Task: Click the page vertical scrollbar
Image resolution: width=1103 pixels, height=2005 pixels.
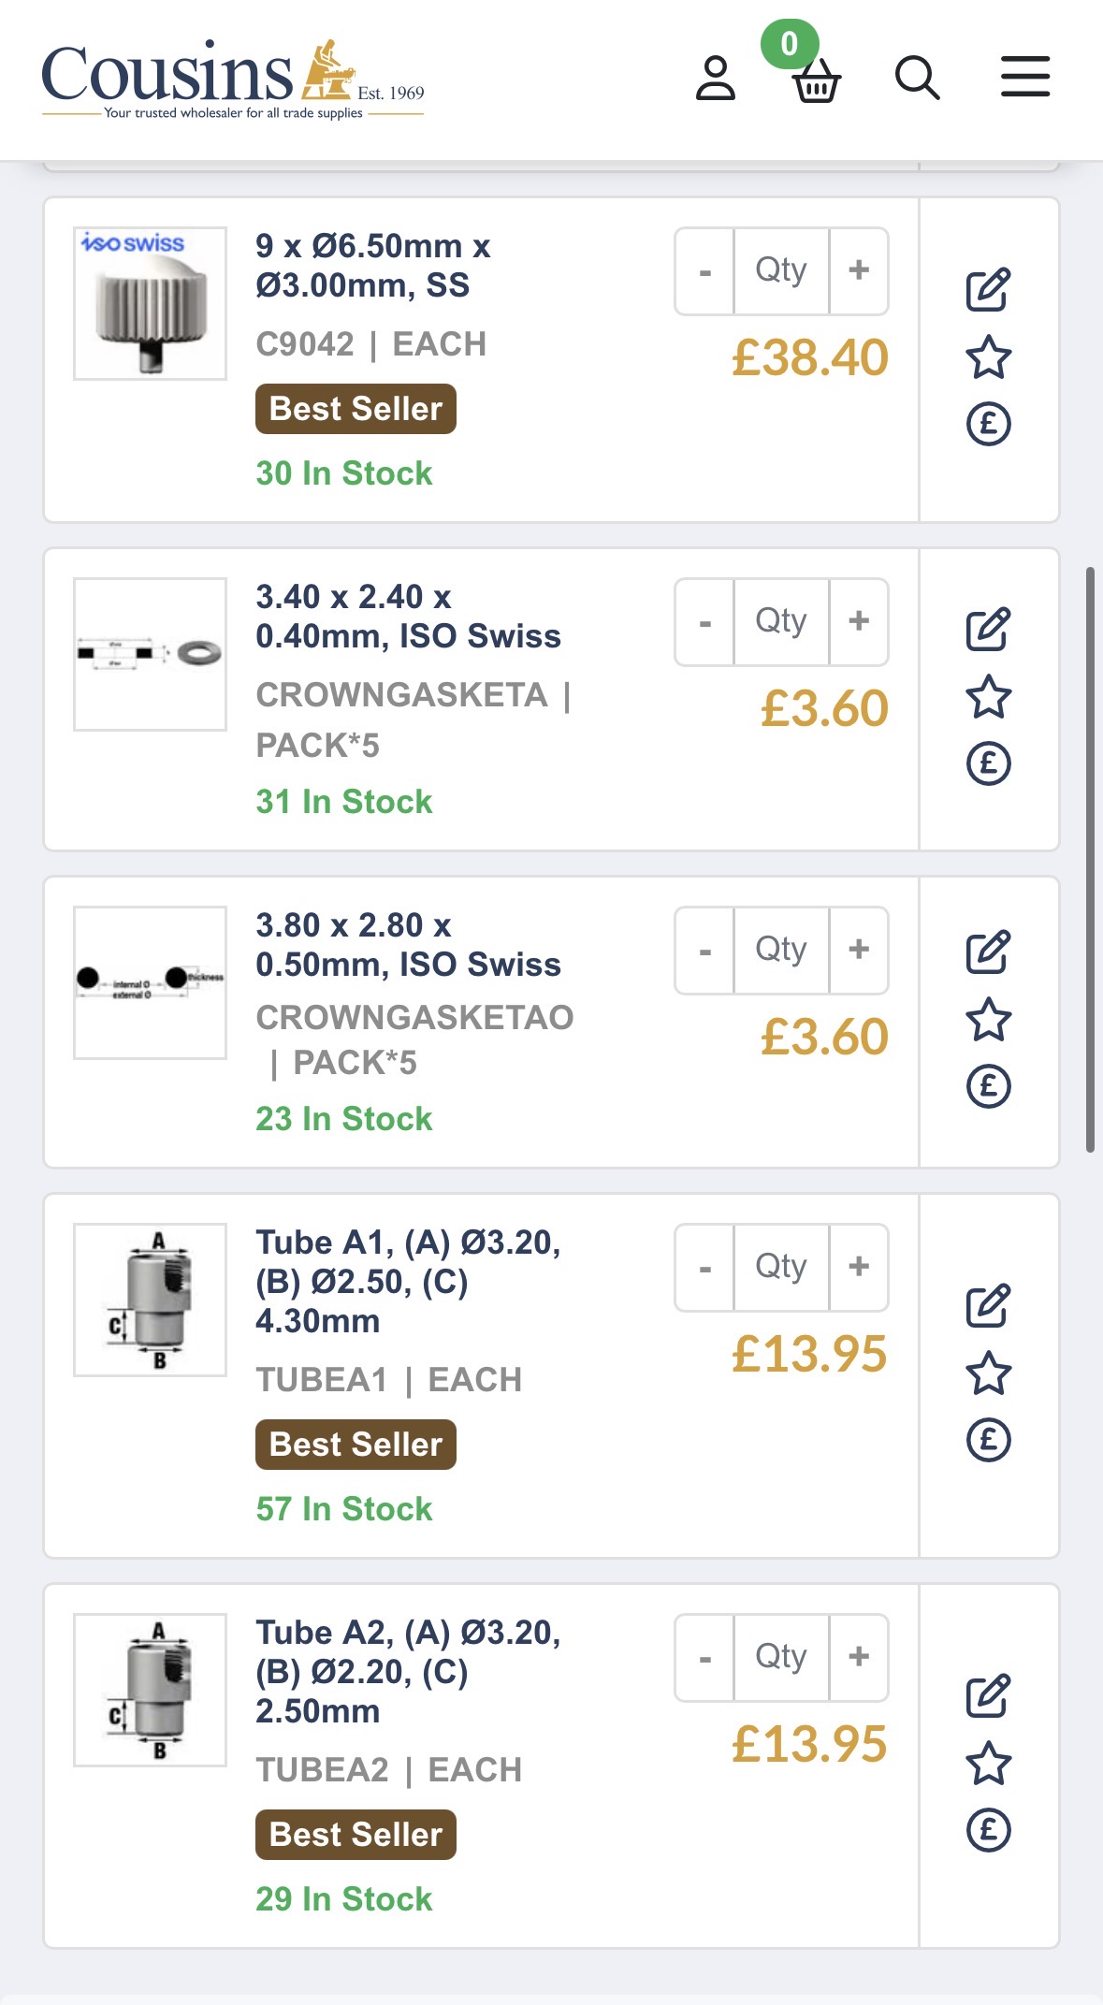Action: [1090, 859]
